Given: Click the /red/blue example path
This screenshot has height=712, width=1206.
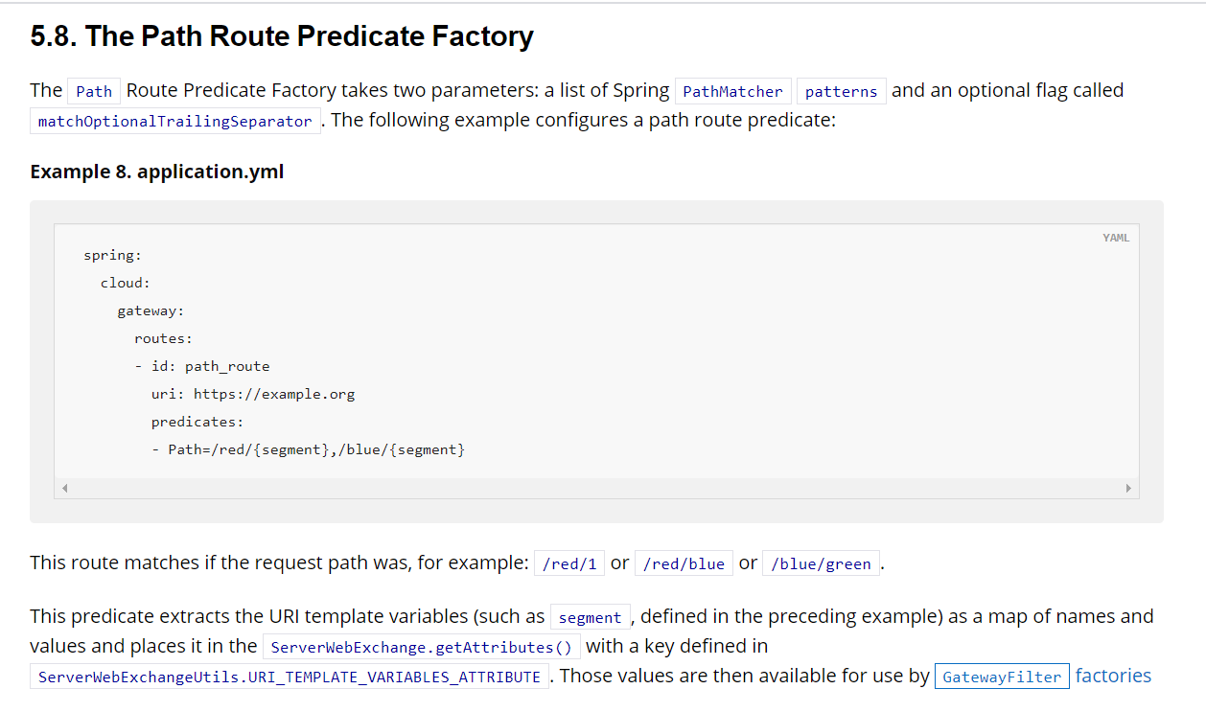Looking at the screenshot, I should pyautogui.click(x=684, y=564).
